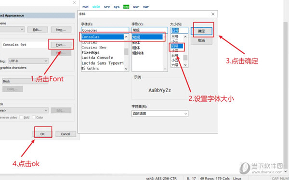Click the Font... button

pos(61,45)
